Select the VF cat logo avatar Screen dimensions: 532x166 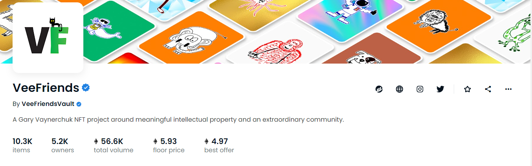pos(48,38)
